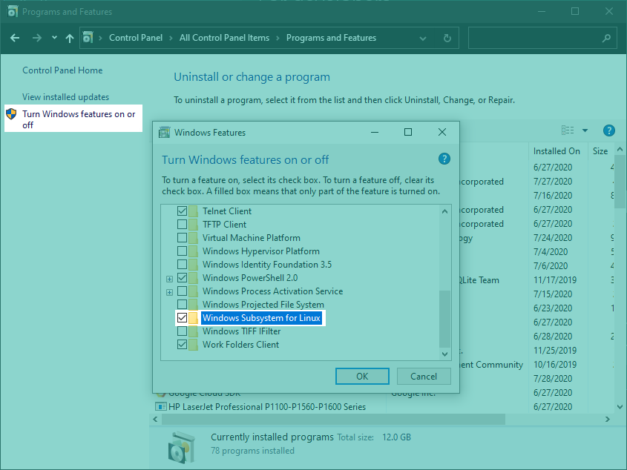
Task: Uncheck the Work Folders Client checkbox
Action: coord(182,344)
